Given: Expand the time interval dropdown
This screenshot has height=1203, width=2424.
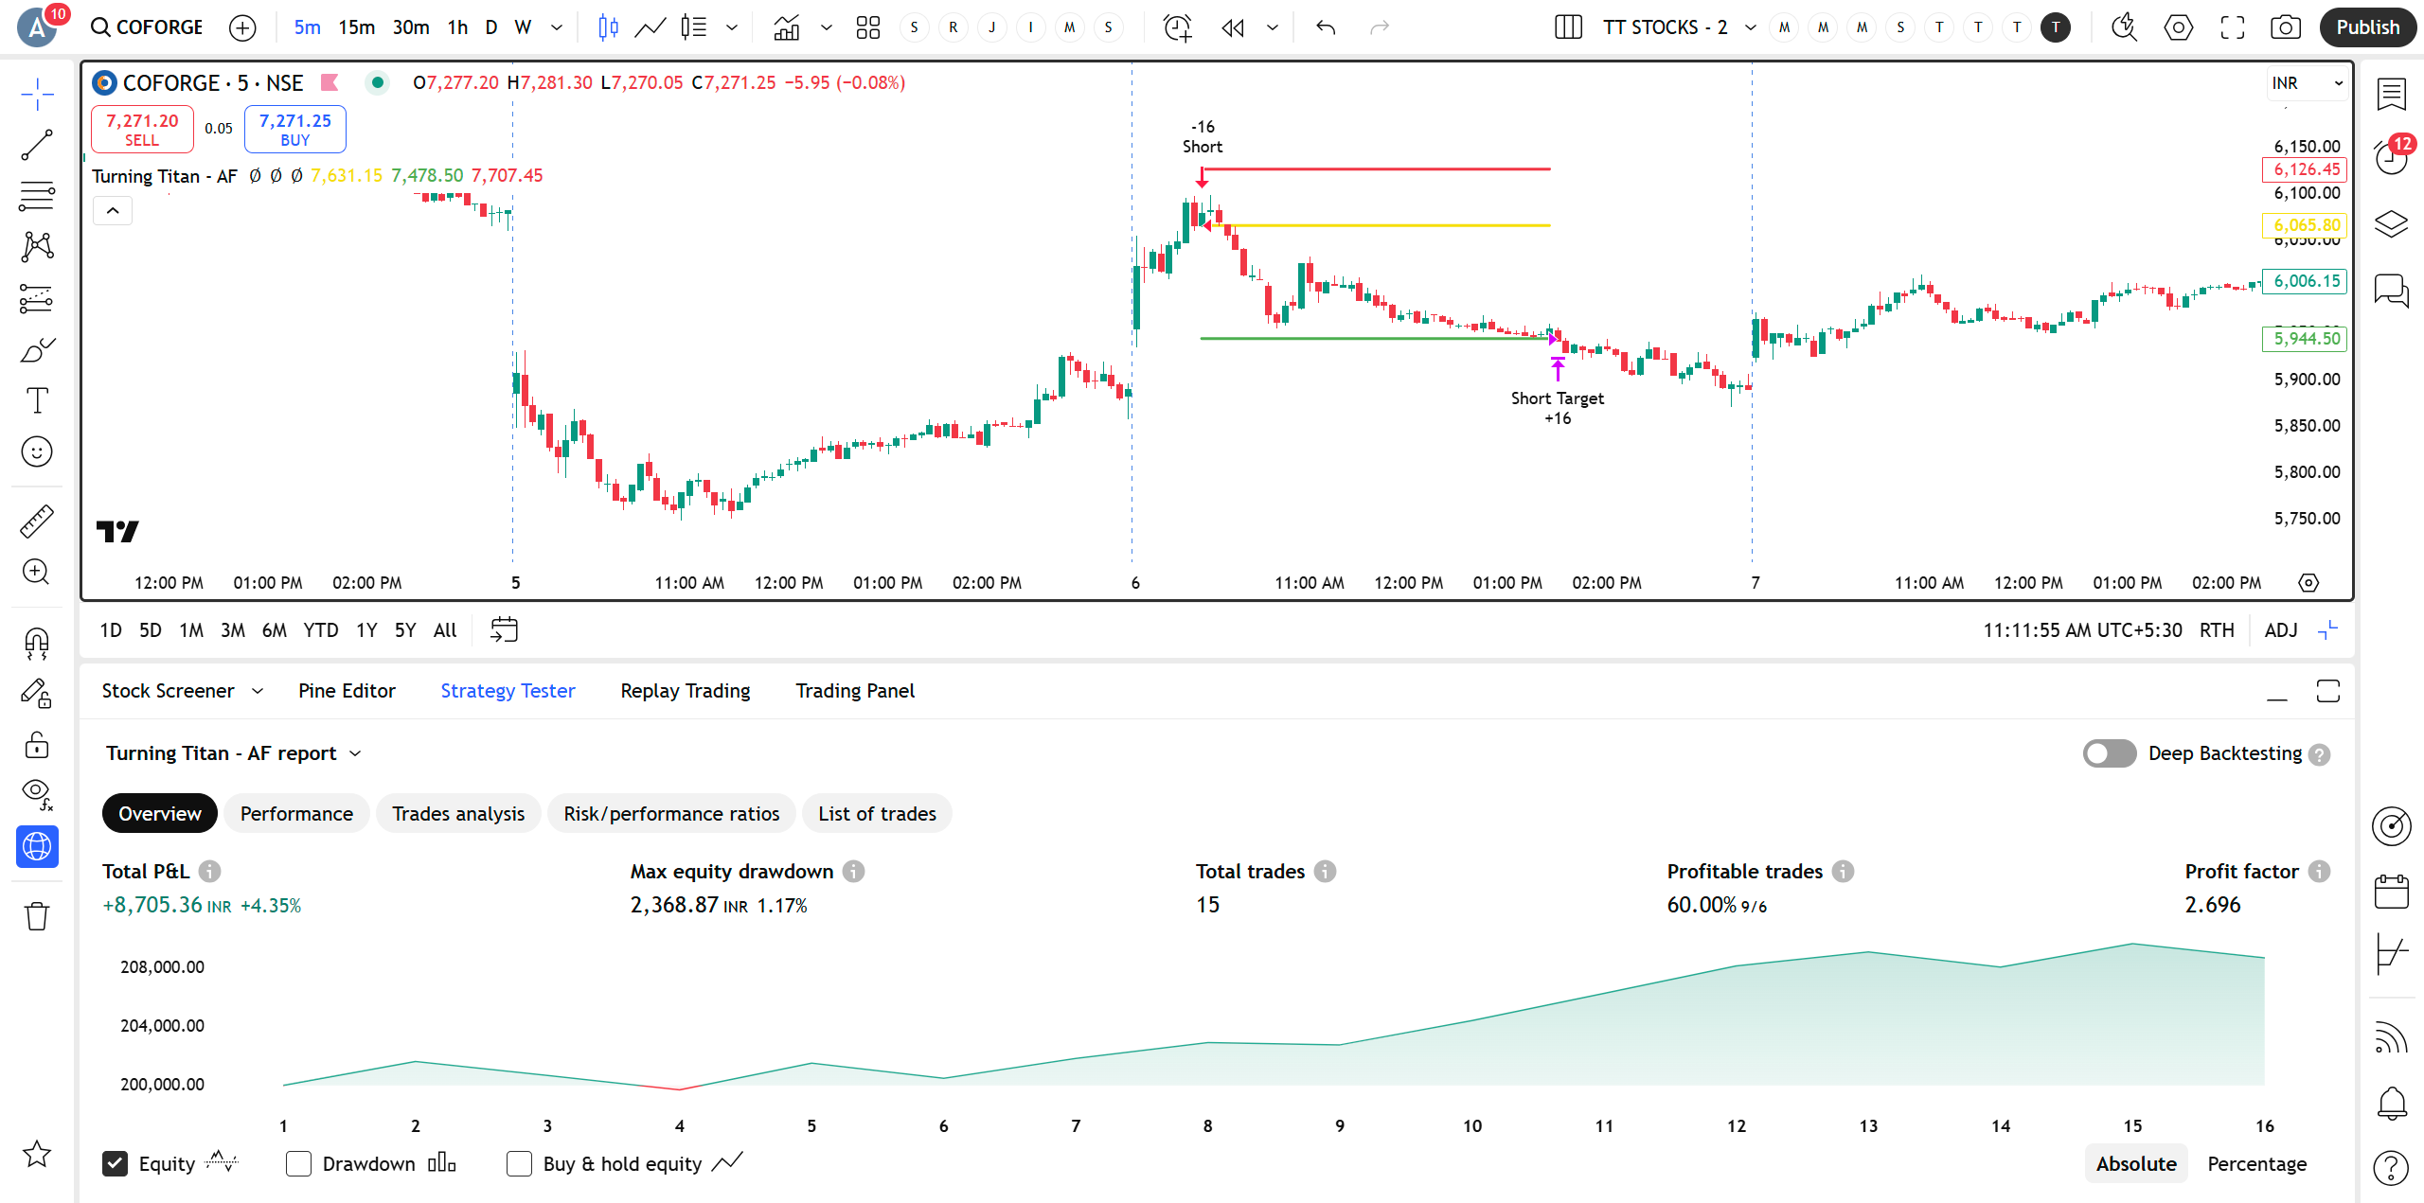Looking at the screenshot, I should pyautogui.click(x=557, y=27).
